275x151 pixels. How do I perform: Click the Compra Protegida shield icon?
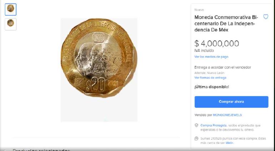pyautogui.click(x=196, y=125)
